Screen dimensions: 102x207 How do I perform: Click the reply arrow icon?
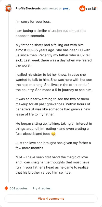[34, 188]
